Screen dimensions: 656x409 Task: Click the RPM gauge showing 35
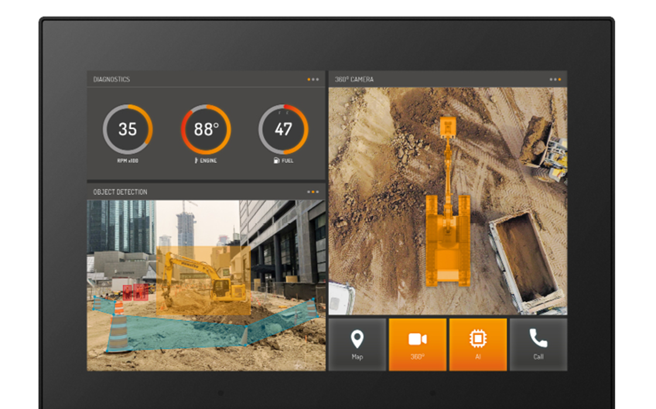pyautogui.click(x=128, y=129)
